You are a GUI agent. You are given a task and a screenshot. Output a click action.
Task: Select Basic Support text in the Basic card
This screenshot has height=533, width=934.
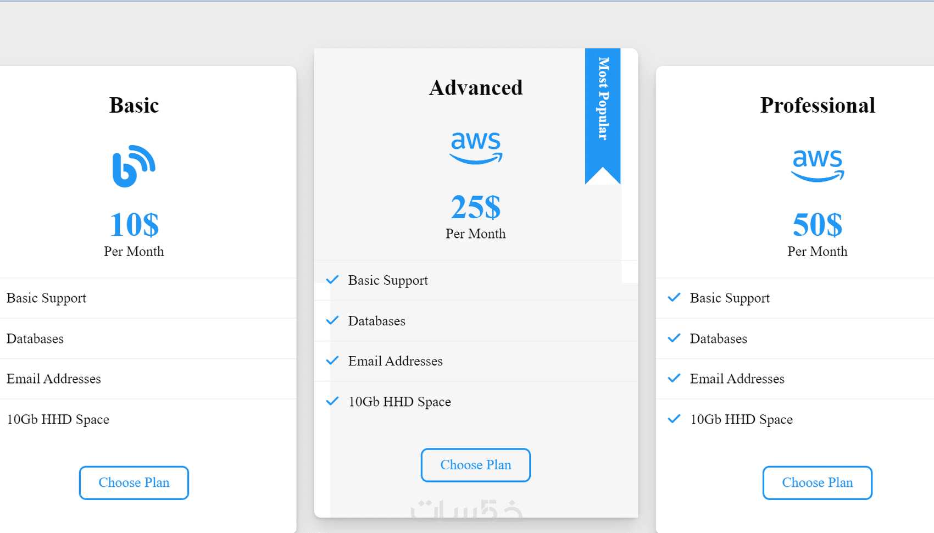[x=47, y=298]
